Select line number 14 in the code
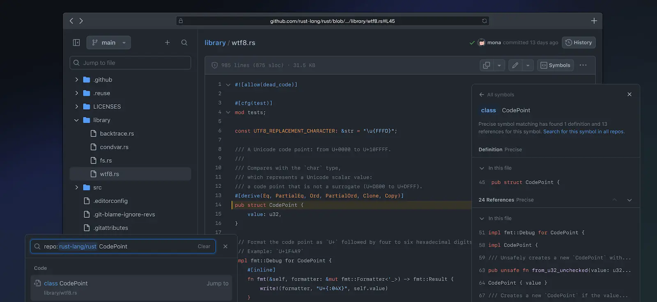This screenshot has height=302, width=657. click(x=218, y=205)
